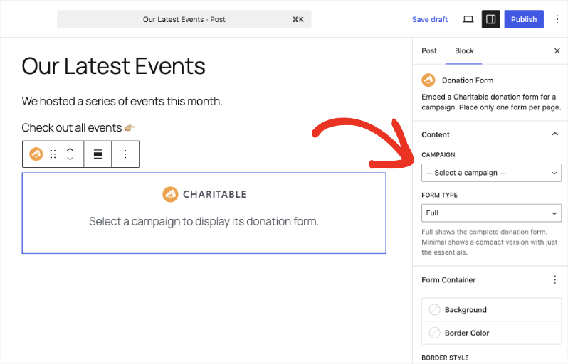Open the Select a campaign dropdown
Screen dimensions: 568x364
tap(491, 173)
